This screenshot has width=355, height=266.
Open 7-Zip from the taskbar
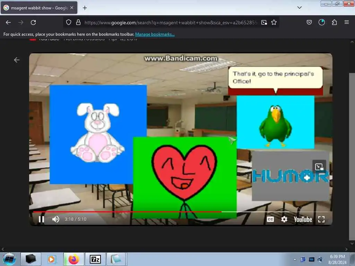tap(95, 259)
